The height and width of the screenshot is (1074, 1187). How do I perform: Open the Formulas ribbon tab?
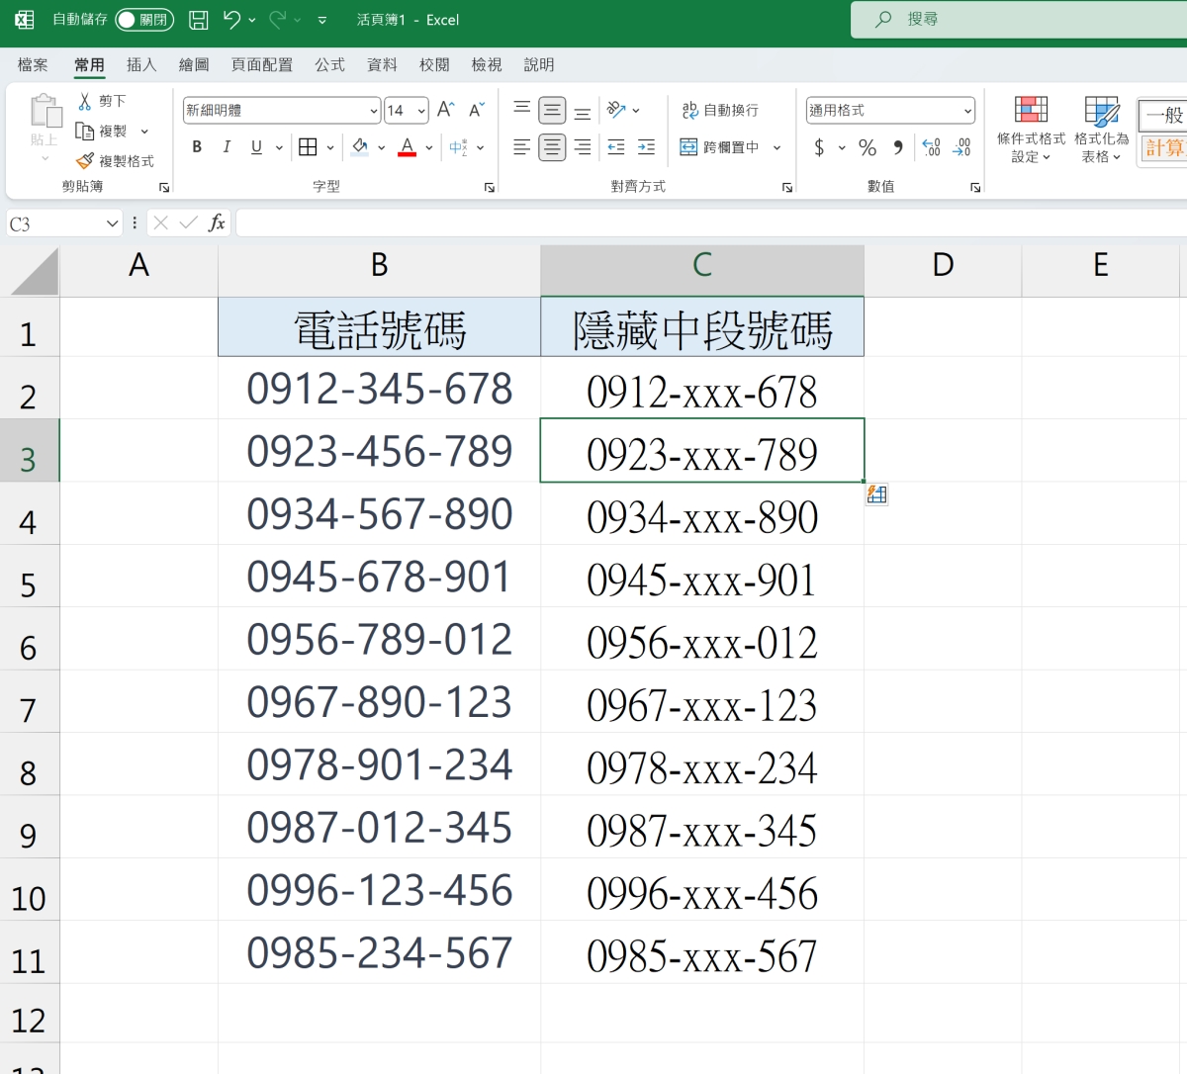click(x=329, y=64)
